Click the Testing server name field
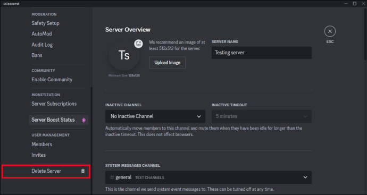Viewport: 367px width, 195px height. pos(262,53)
